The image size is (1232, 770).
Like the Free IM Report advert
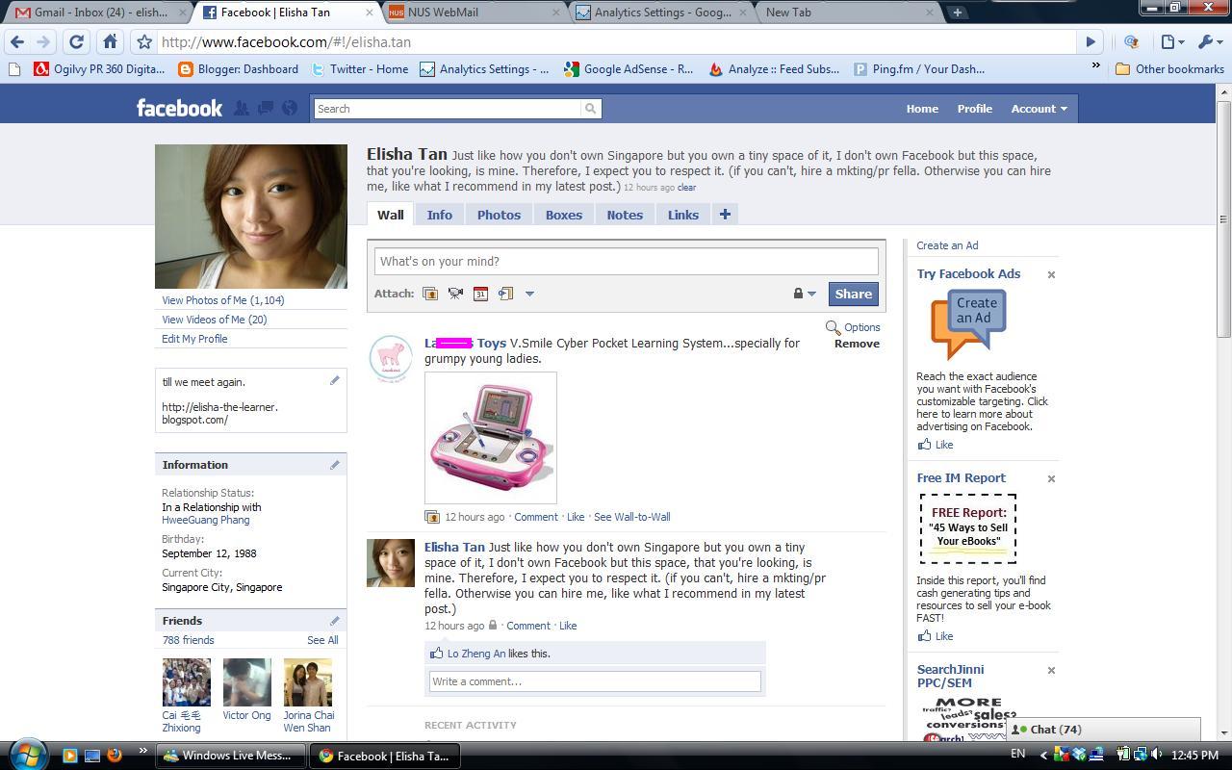[936, 636]
